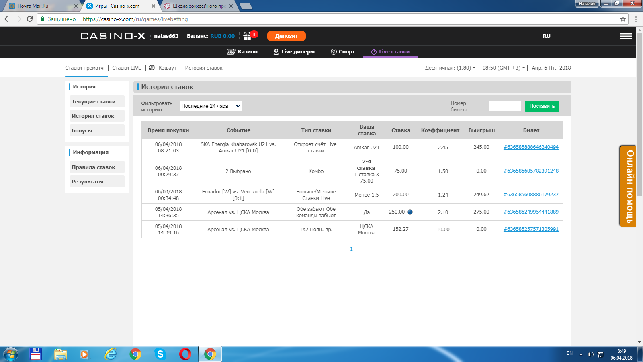Open Результаты in the sidebar

click(97, 181)
